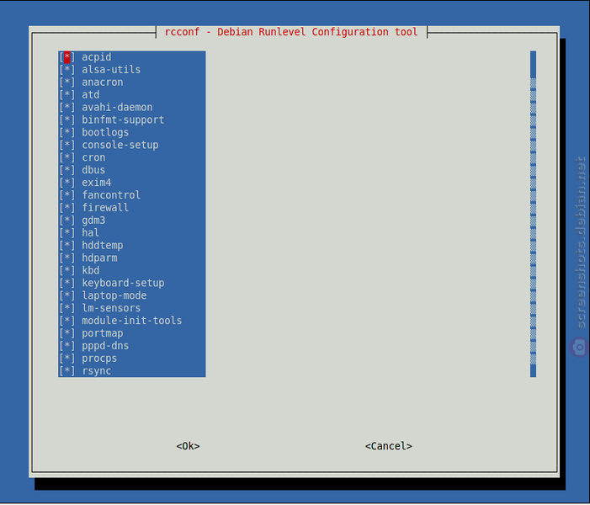The width and height of the screenshot is (590, 505).
Task: Uncheck the anacron service checkbox
Action: coord(67,82)
